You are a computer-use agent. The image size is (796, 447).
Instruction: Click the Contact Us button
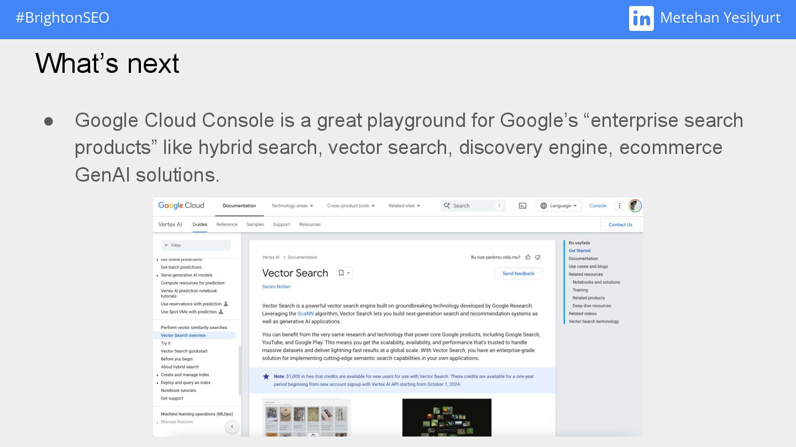pyautogui.click(x=620, y=225)
